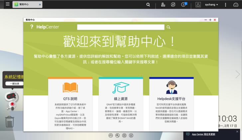Open the QTS 說明 book icon card

tap(70, 87)
